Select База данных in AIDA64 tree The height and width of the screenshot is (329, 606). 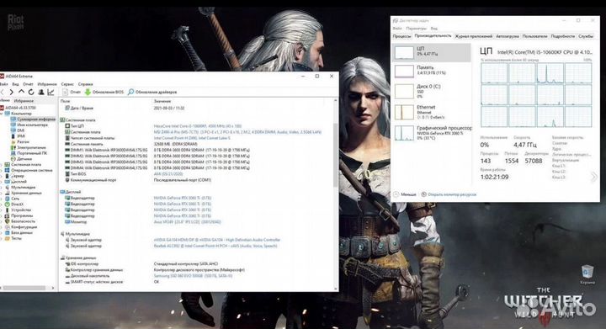point(19,233)
